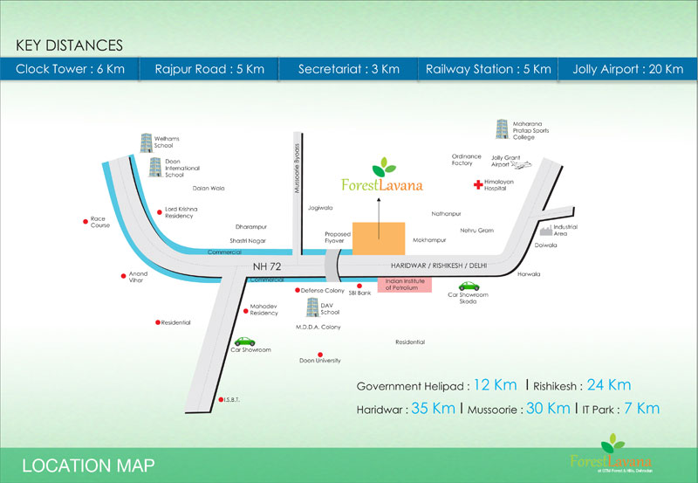This screenshot has width=698, height=483.
Task: Select the red marker beside Mahadev Residency
Action: (x=246, y=311)
